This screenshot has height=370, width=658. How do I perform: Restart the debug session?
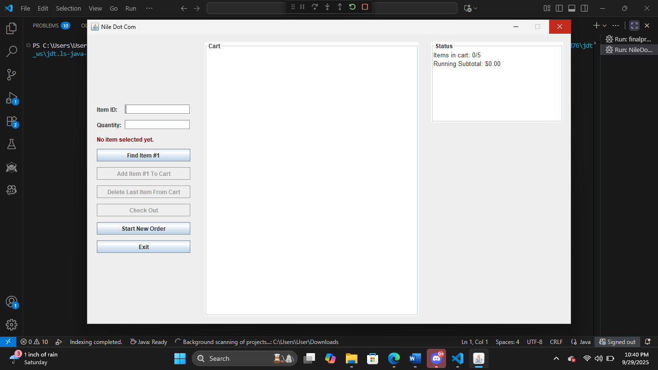click(x=352, y=7)
